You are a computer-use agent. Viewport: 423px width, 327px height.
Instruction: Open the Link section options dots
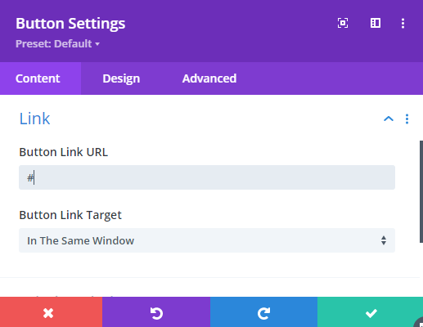407,119
